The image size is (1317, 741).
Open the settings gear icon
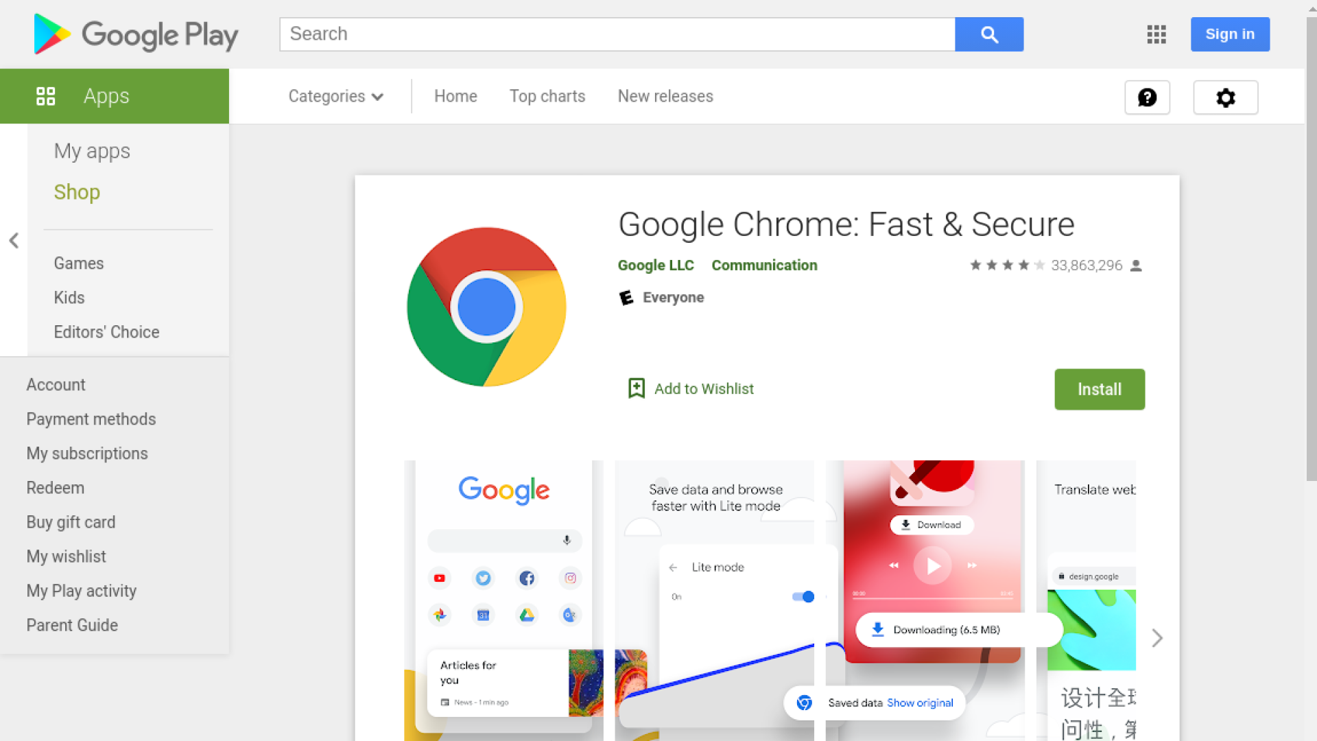[x=1225, y=97]
